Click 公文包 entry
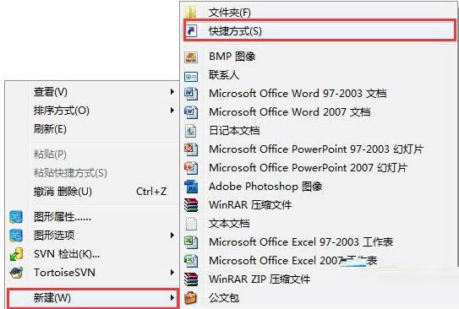 [224, 298]
